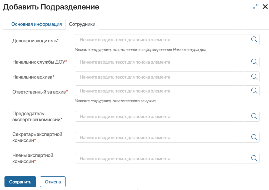
Task: Click inside the Начальник архива field
Action: coord(158,77)
